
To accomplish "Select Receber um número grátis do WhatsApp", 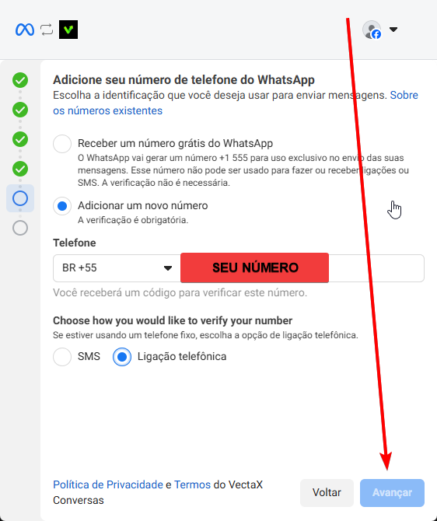I will click(62, 144).
